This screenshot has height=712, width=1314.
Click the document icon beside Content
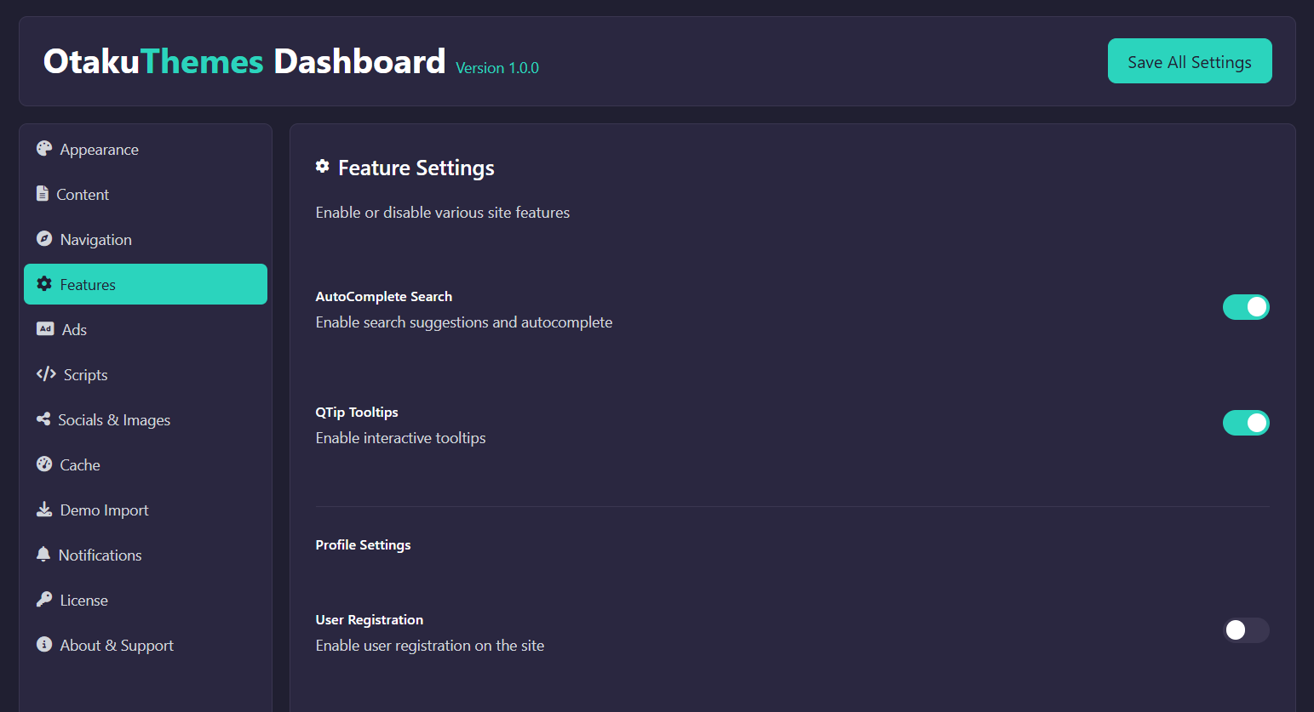point(43,194)
